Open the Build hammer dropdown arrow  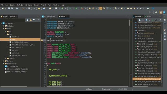26,8
